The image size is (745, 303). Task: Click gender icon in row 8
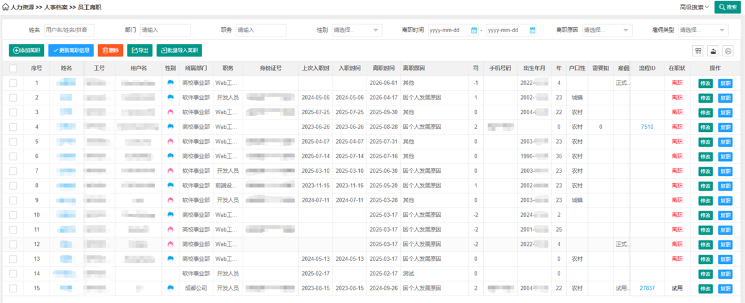point(169,185)
